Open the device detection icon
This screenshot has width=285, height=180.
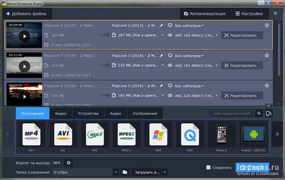click(269, 113)
